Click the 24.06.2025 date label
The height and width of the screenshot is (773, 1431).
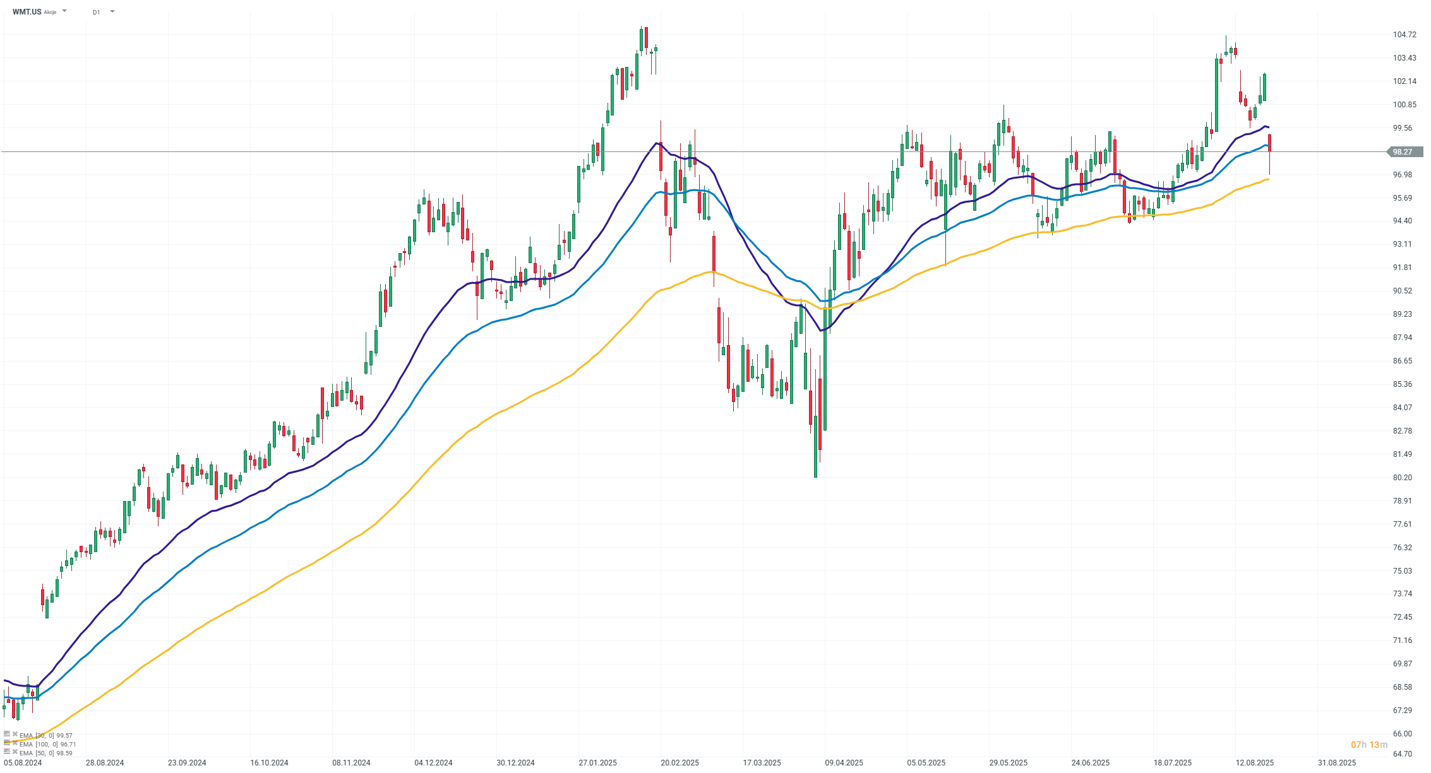[x=1090, y=763]
